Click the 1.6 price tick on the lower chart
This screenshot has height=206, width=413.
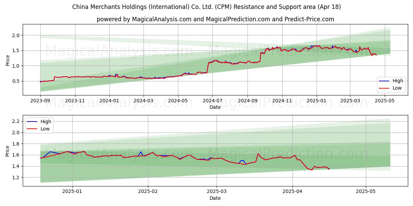click(x=17, y=155)
